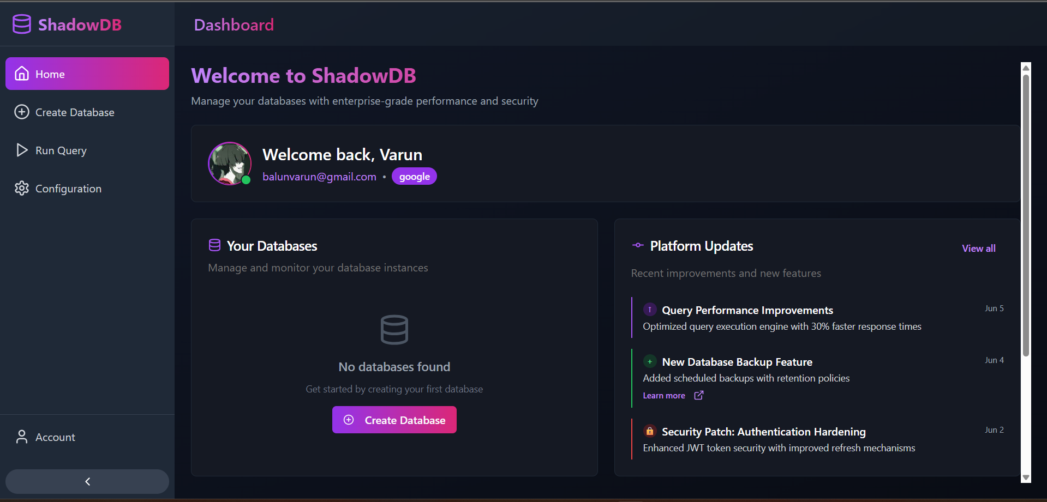Click the up-arrow badge on Query Performance Improvements

pos(649,309)
